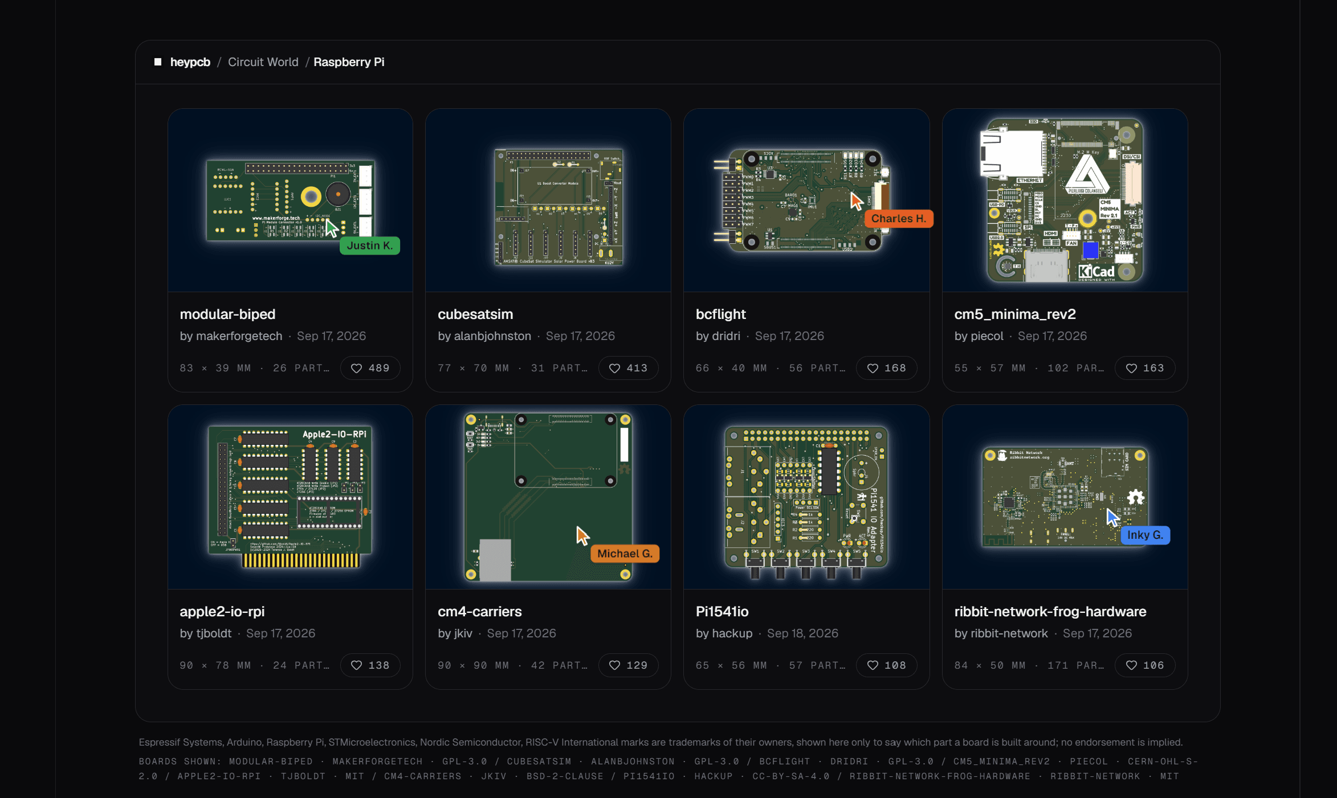Click the bcflight project title
This screenshot has width=1337, height=798.
click(x=721, y=314)
